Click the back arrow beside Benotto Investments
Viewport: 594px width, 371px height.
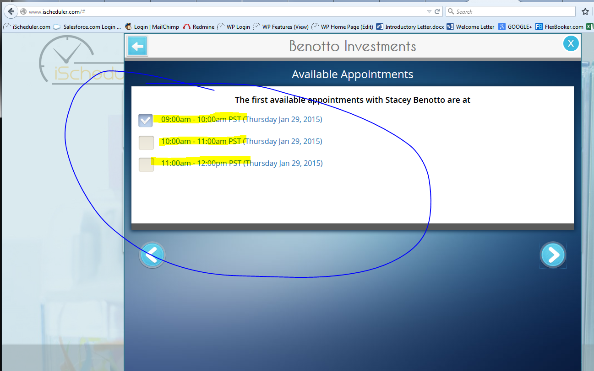137,46
